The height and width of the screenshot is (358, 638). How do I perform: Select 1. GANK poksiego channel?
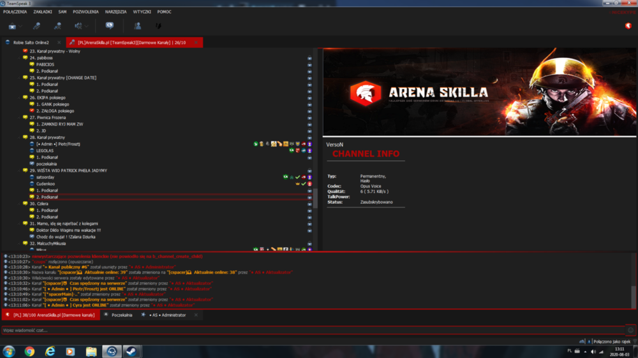[52, 104]
